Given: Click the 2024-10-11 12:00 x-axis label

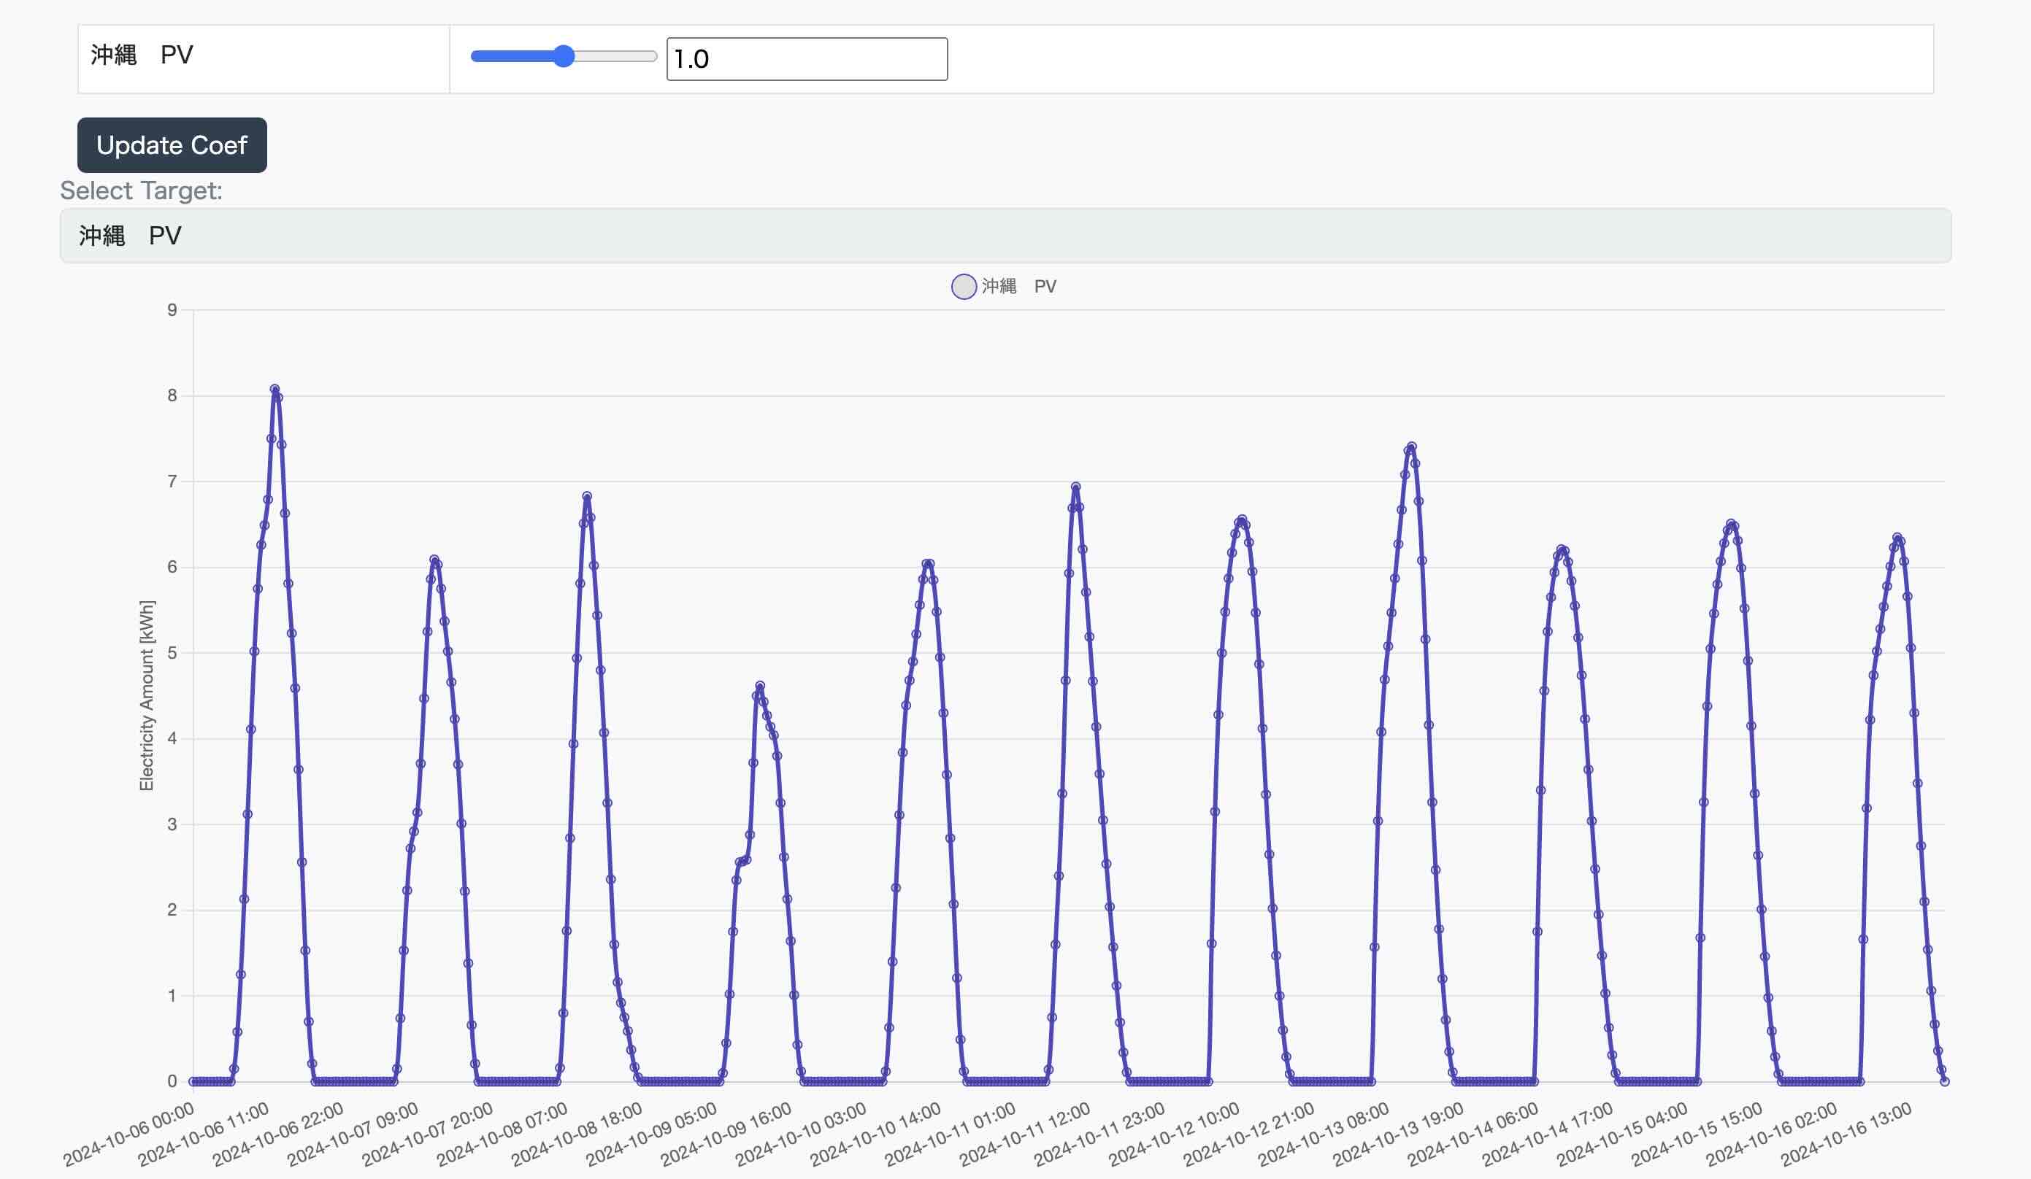Looking at the screenshot, I should [x=1024, y=1134].
